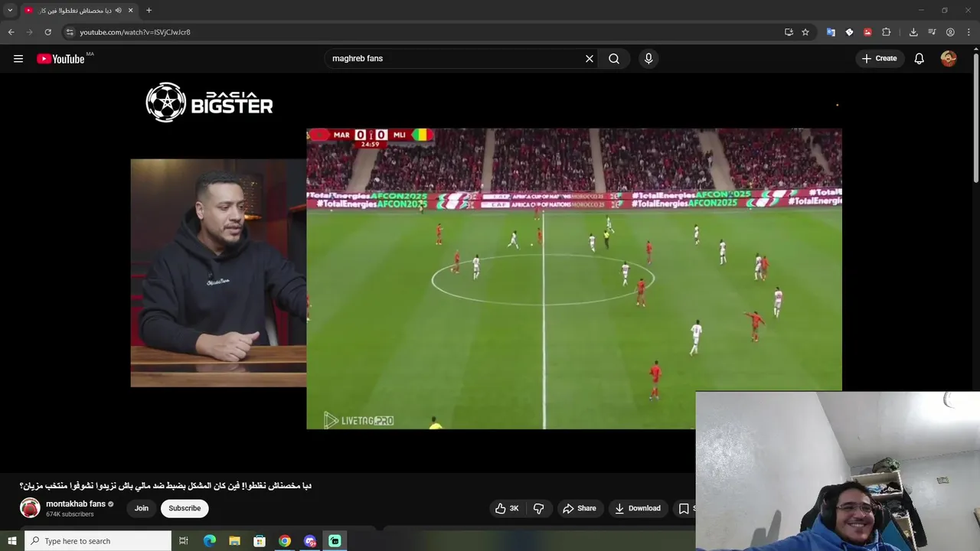980x551 pixels.
Task: Open the Create menu
Action: [879, 59]
